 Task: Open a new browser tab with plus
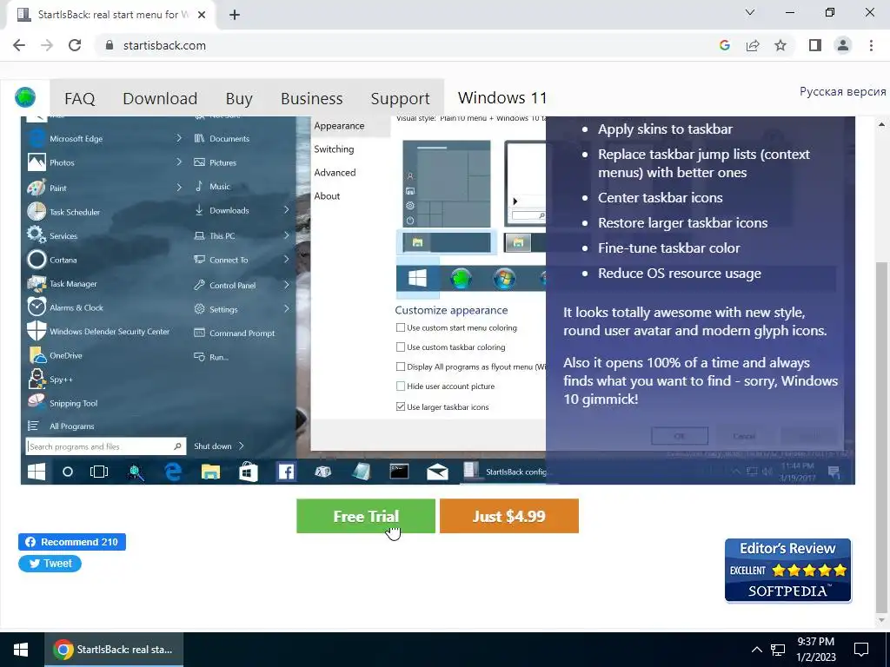235,16
